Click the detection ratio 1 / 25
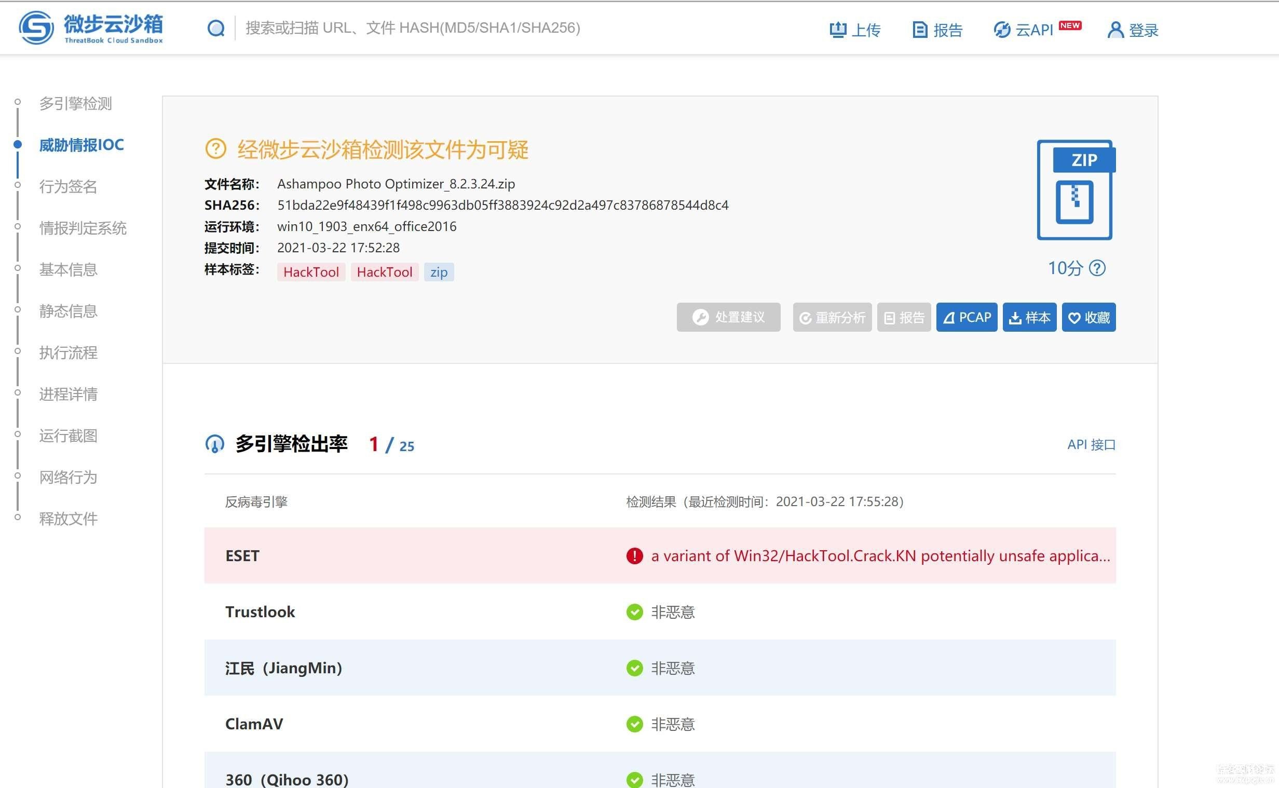 click(x=392, y=444)
